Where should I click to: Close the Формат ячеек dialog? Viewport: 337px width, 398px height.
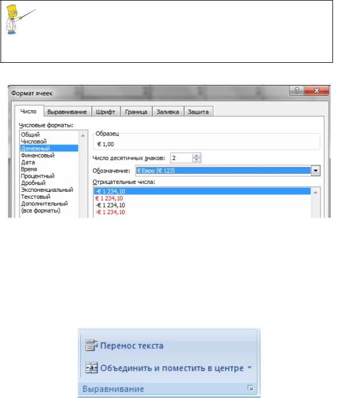[x=316, y=90]
